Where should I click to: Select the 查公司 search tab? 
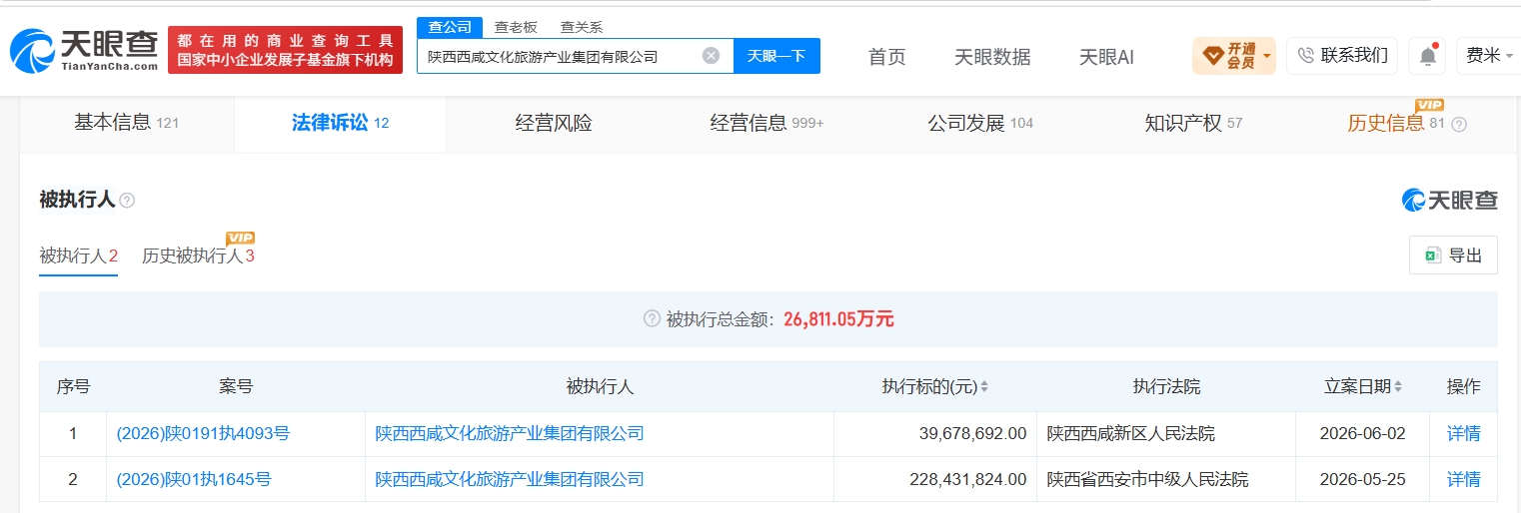(x=450, y=27)
